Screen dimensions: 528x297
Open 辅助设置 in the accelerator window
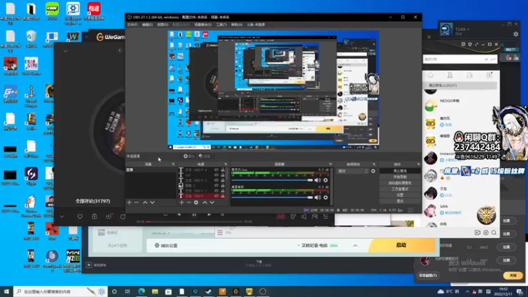pos(166,246)
